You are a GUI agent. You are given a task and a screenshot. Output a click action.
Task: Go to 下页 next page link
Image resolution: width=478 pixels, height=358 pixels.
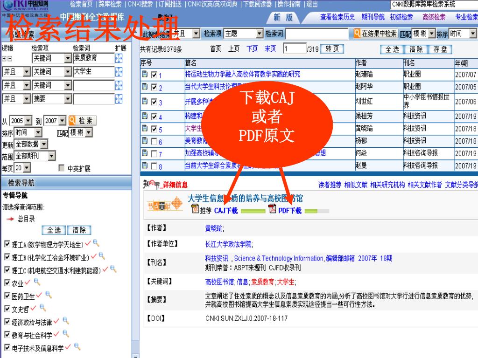click(252, 48)
